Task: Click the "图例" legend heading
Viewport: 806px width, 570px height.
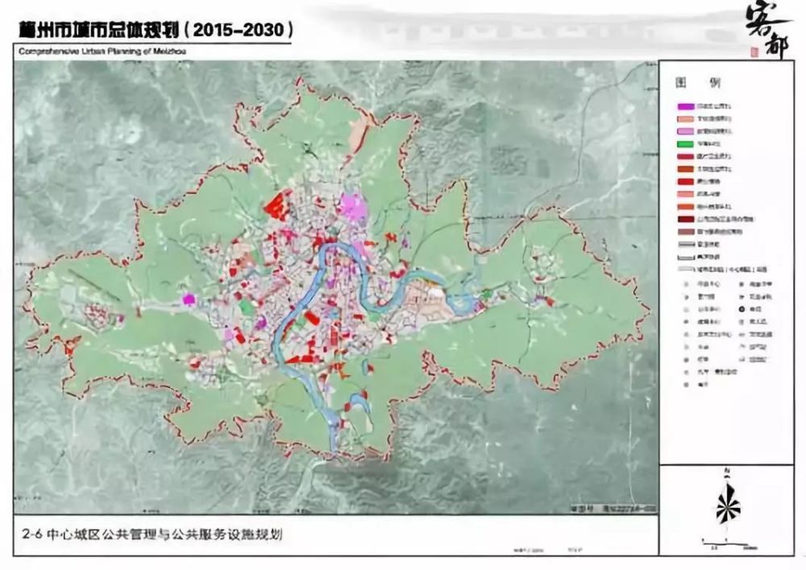Action: [x=698, y=83]
